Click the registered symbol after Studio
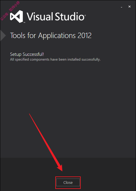The height and width of the screenshot is (191, 136). tap(85, 15)
